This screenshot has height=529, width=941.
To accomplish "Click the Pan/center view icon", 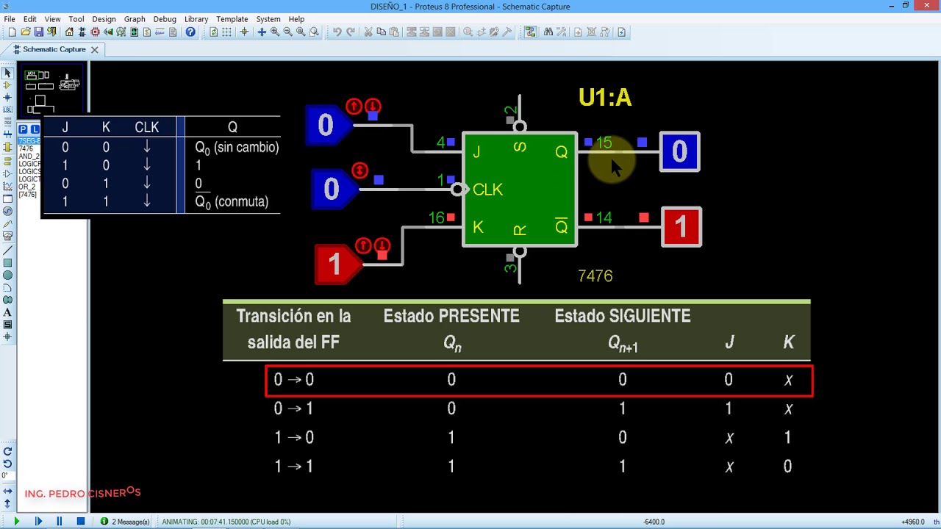I will click(x=262, y=32).
